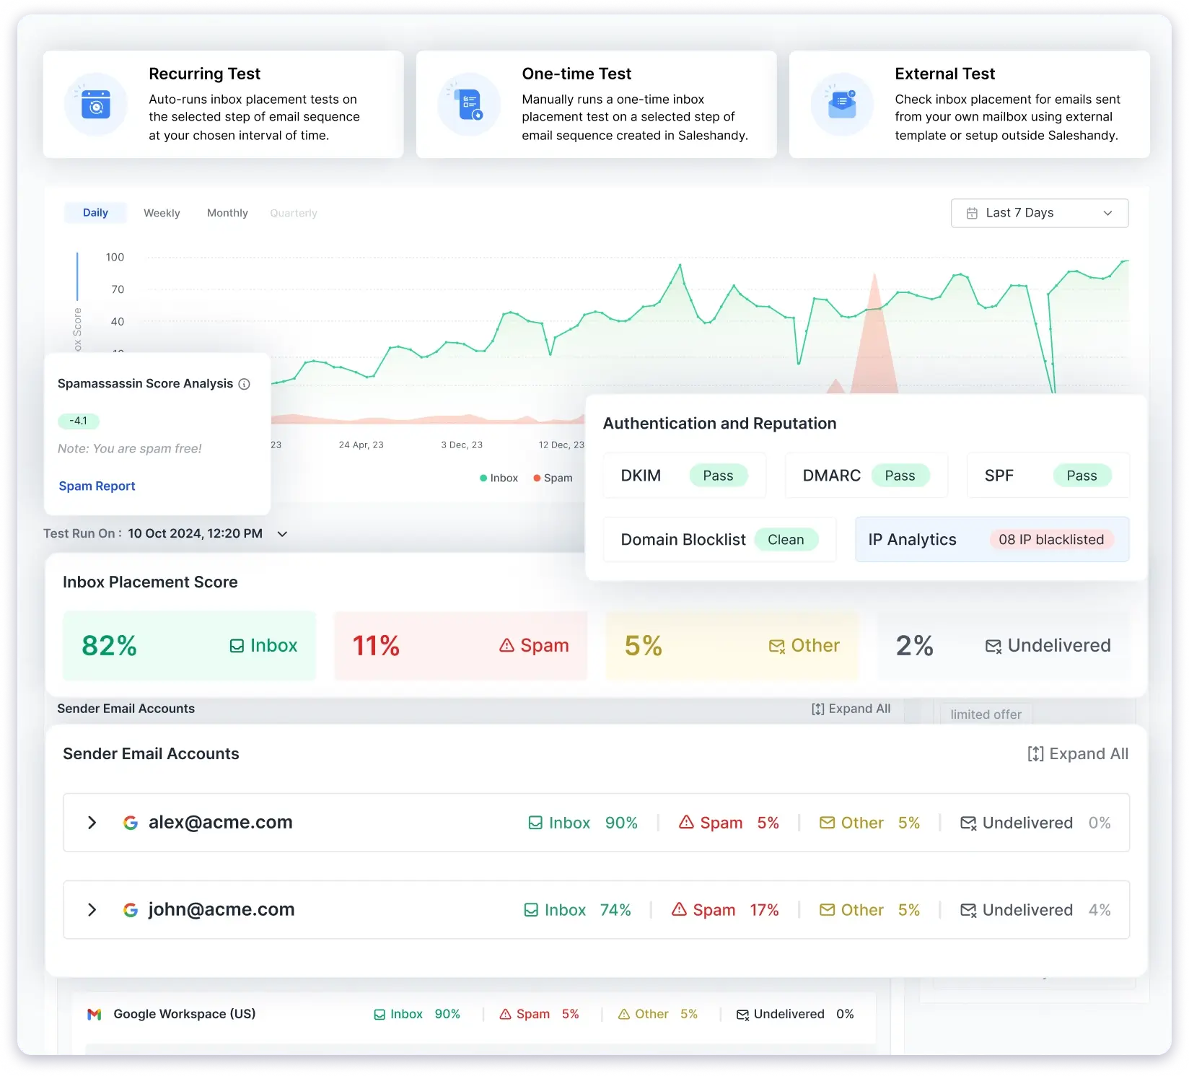Click Google icon next to john@acme.com
The height and width of the screenshot is (1076, 1189).
(131, 910)
